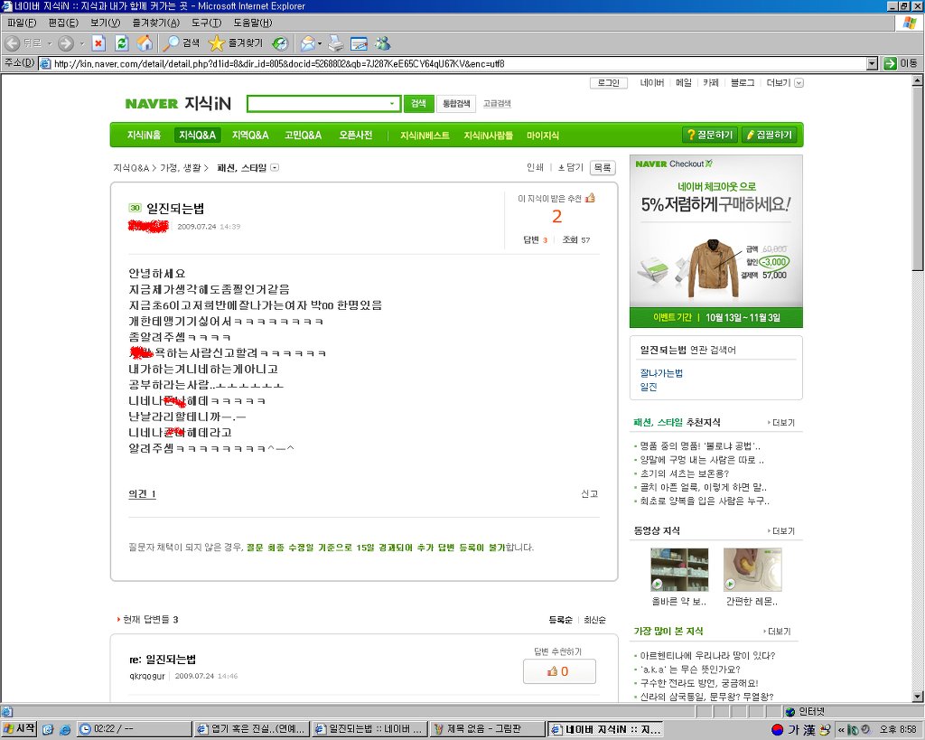Open the Mail button dropdown arrow
The width and height of the screenshot is (925, 740).
320,43
